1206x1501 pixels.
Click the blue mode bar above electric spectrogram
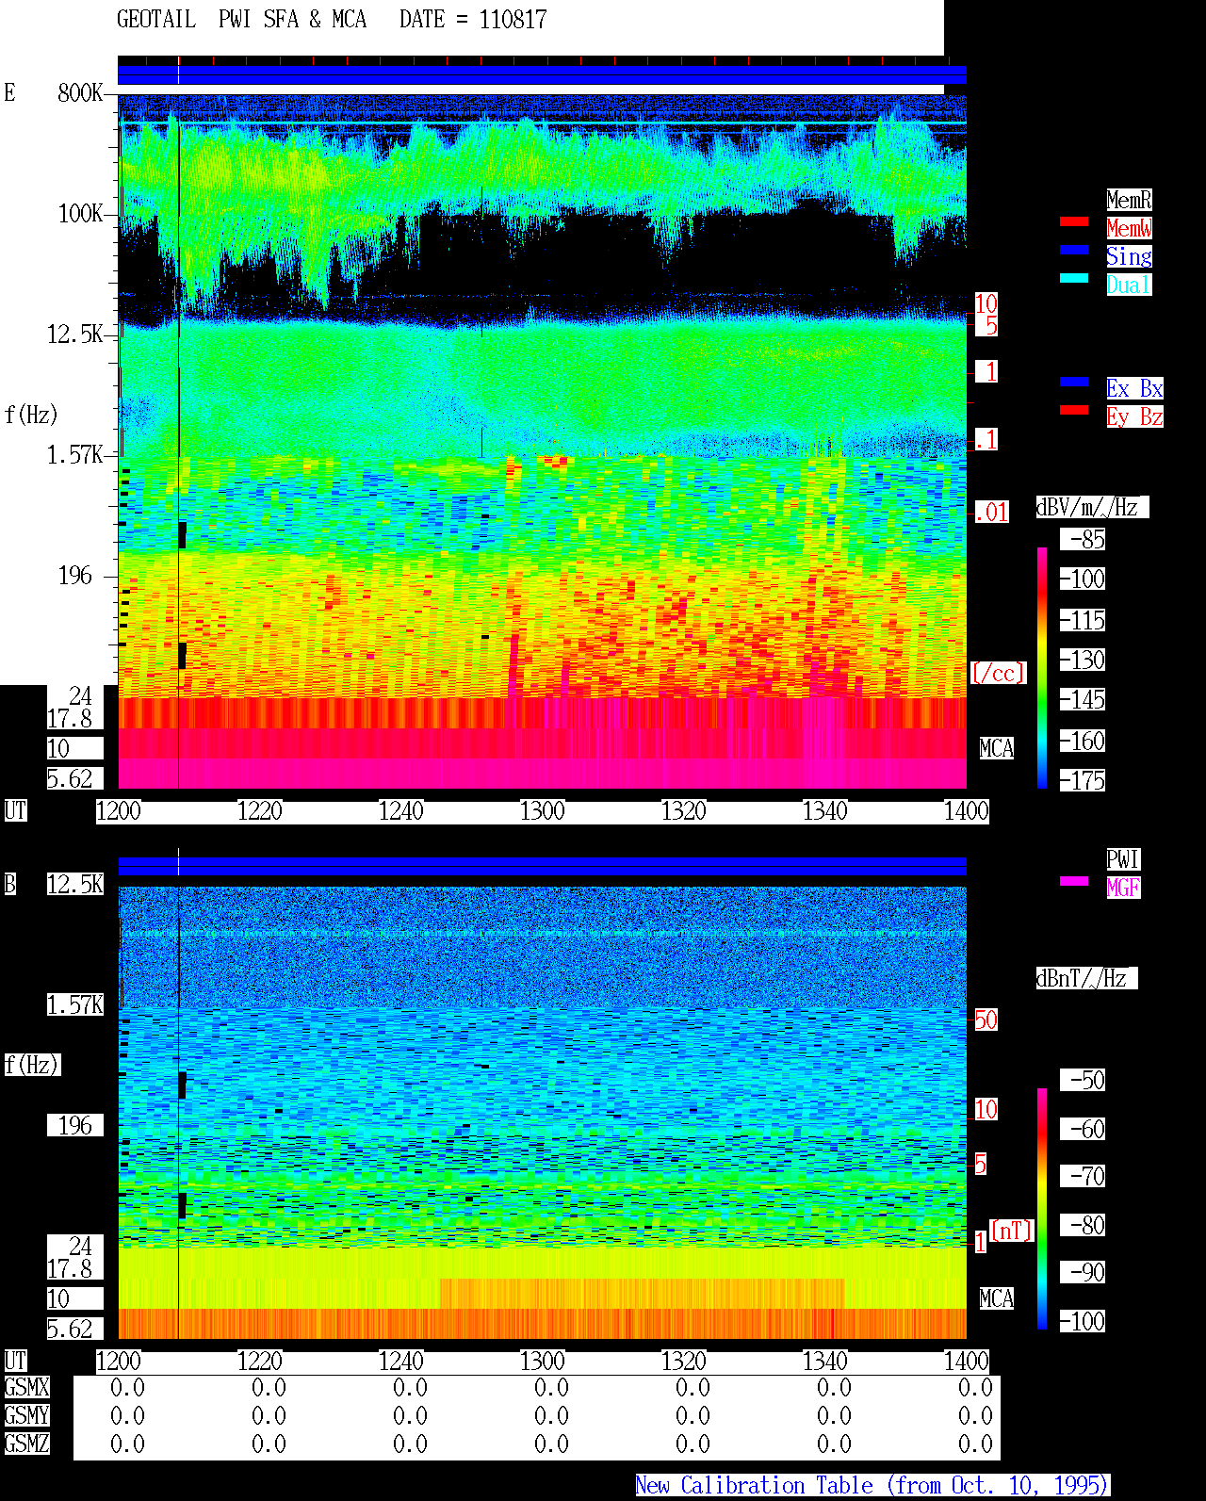[542, 75]
